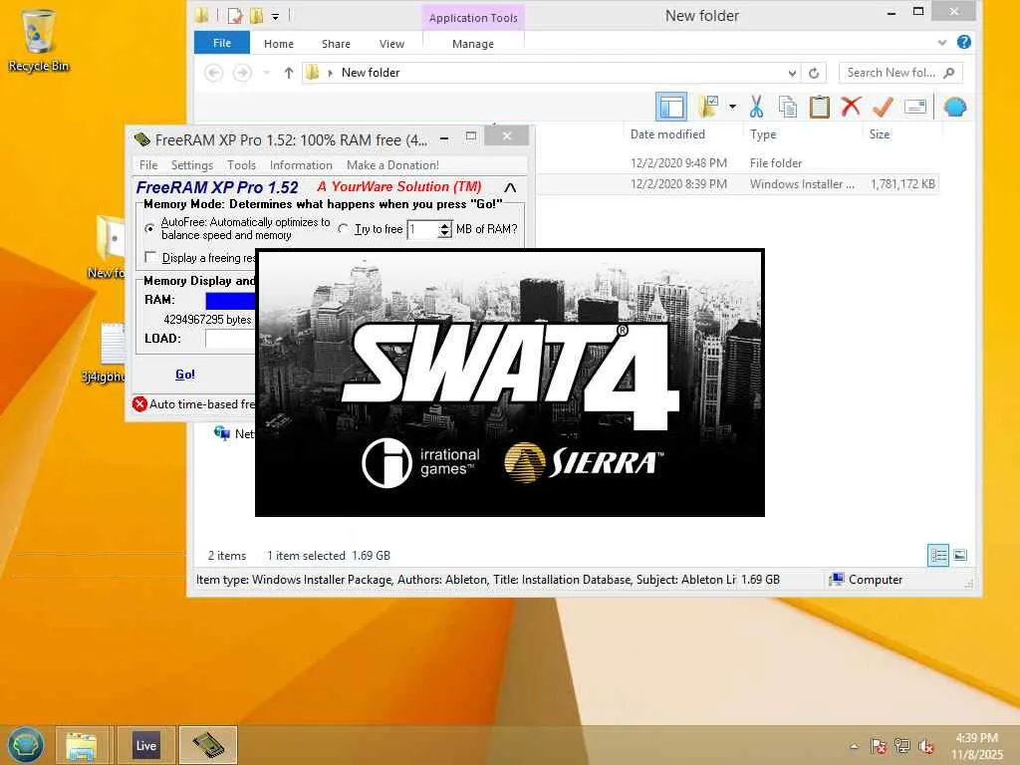Click the red X auto time-based free icon
Image resolution: width=1020 pixels, height=765 pixels.
(139, 404)
